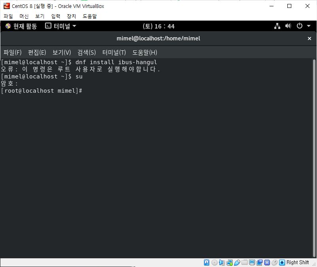
Task: Click the terminal icon beside 터미널
Action: tap(48, 26)
